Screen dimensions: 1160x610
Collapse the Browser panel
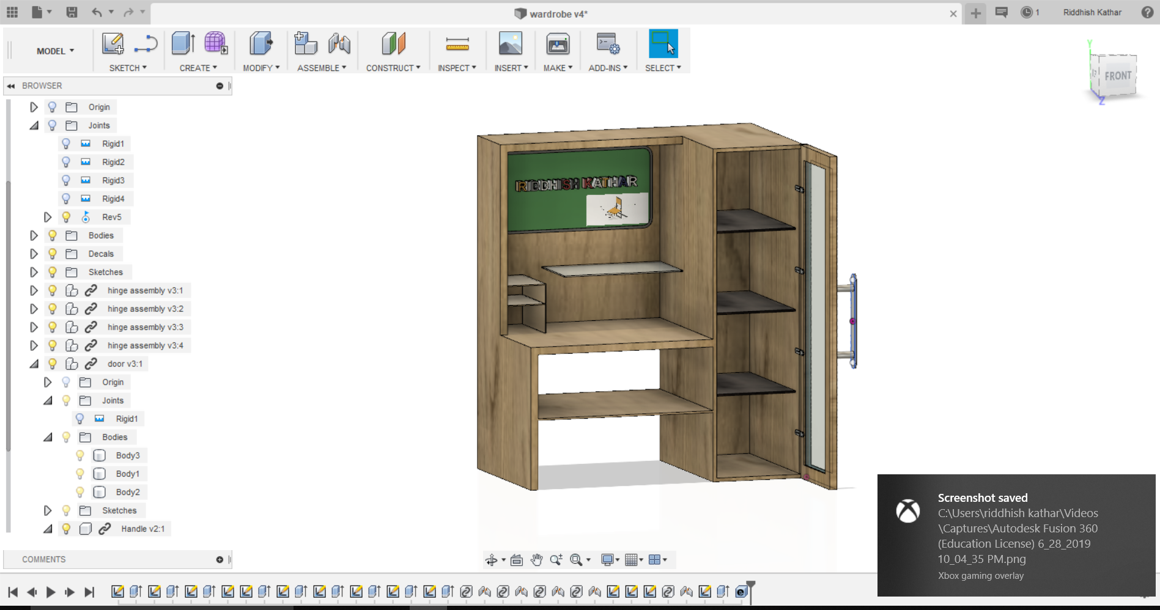[x=11, y=86]
